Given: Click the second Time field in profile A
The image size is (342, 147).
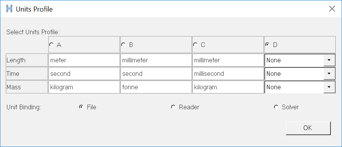Looking at the screenshot, I should (84, 73).
